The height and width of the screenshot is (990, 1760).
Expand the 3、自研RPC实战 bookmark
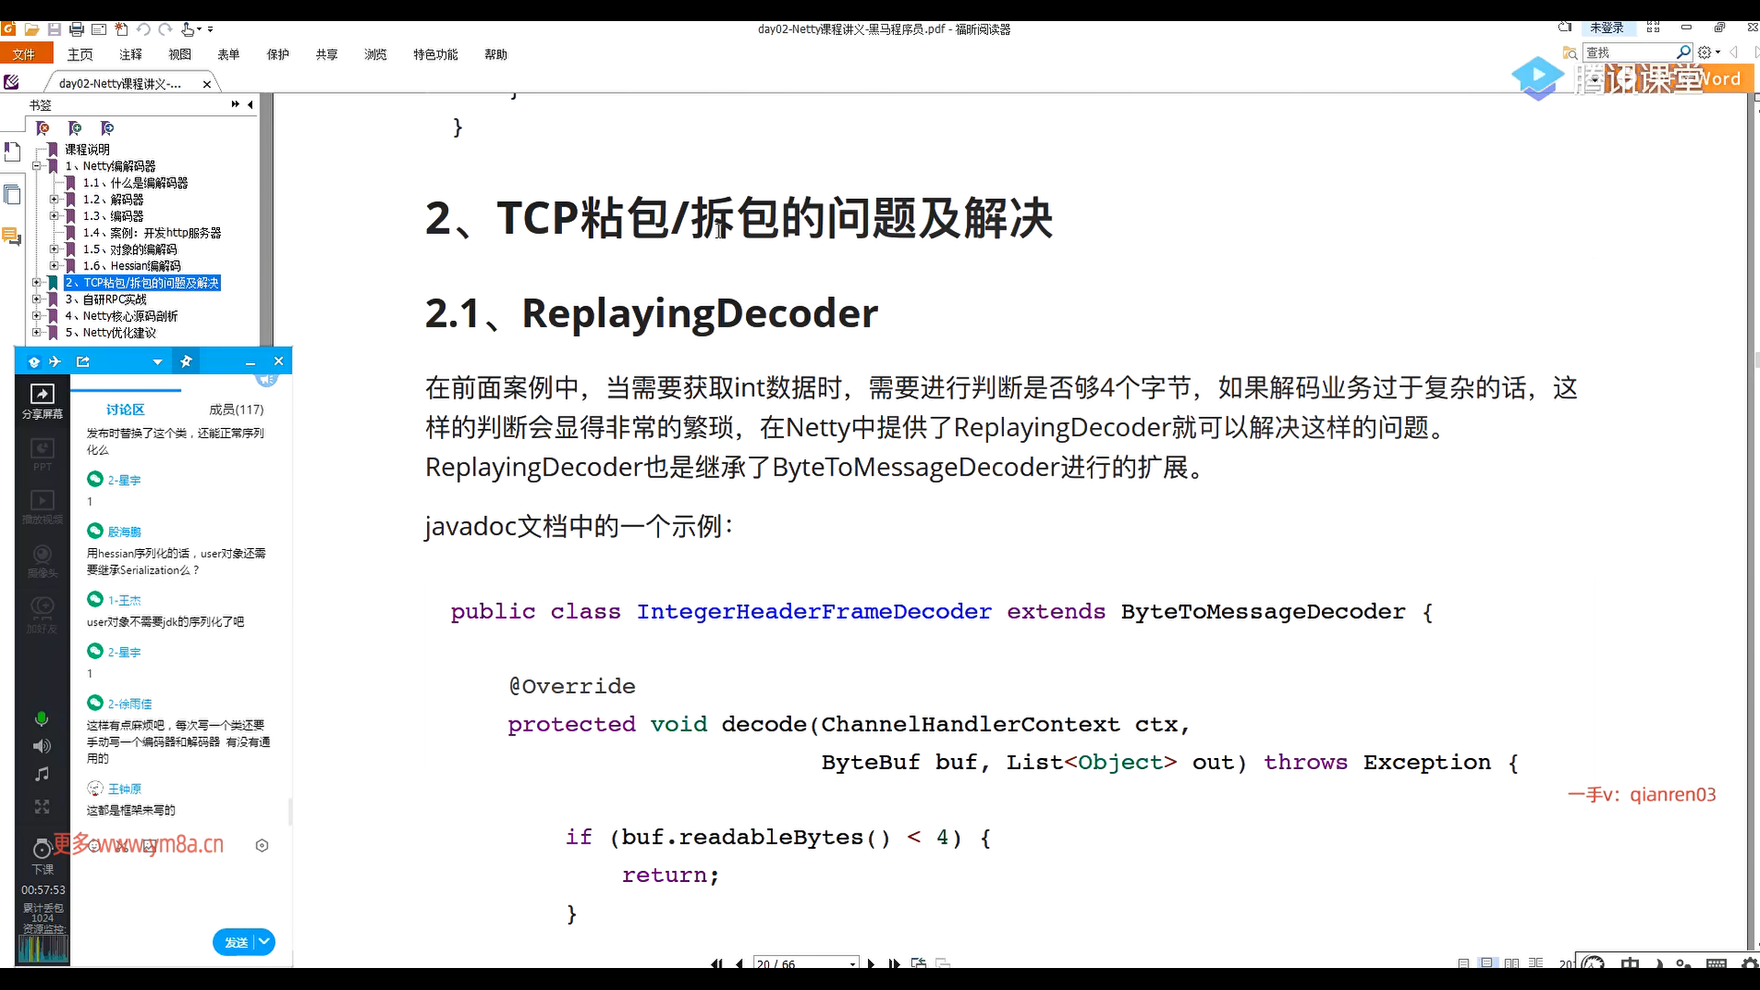(37, 300)
